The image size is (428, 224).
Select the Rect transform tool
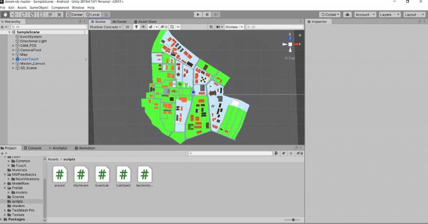pos(41,15)
